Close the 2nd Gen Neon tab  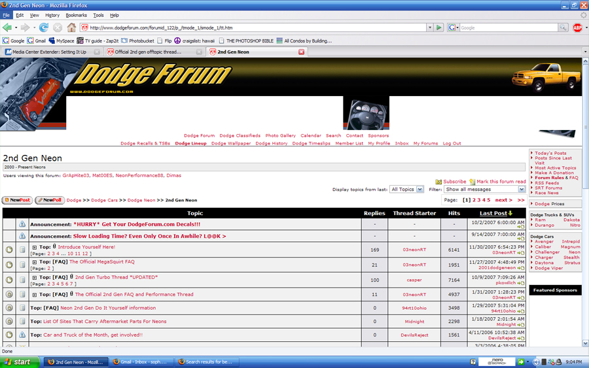pyautogui.click(x=301, y=52)
